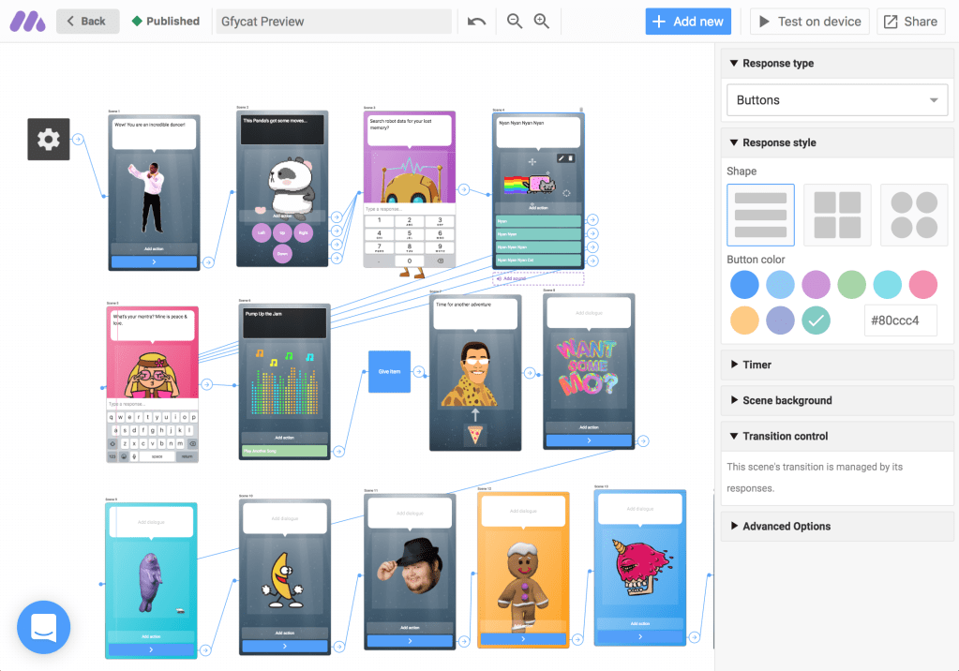Expand the Timer section
Viewport: 959px width, 671px height.
(x=756, y=365)
